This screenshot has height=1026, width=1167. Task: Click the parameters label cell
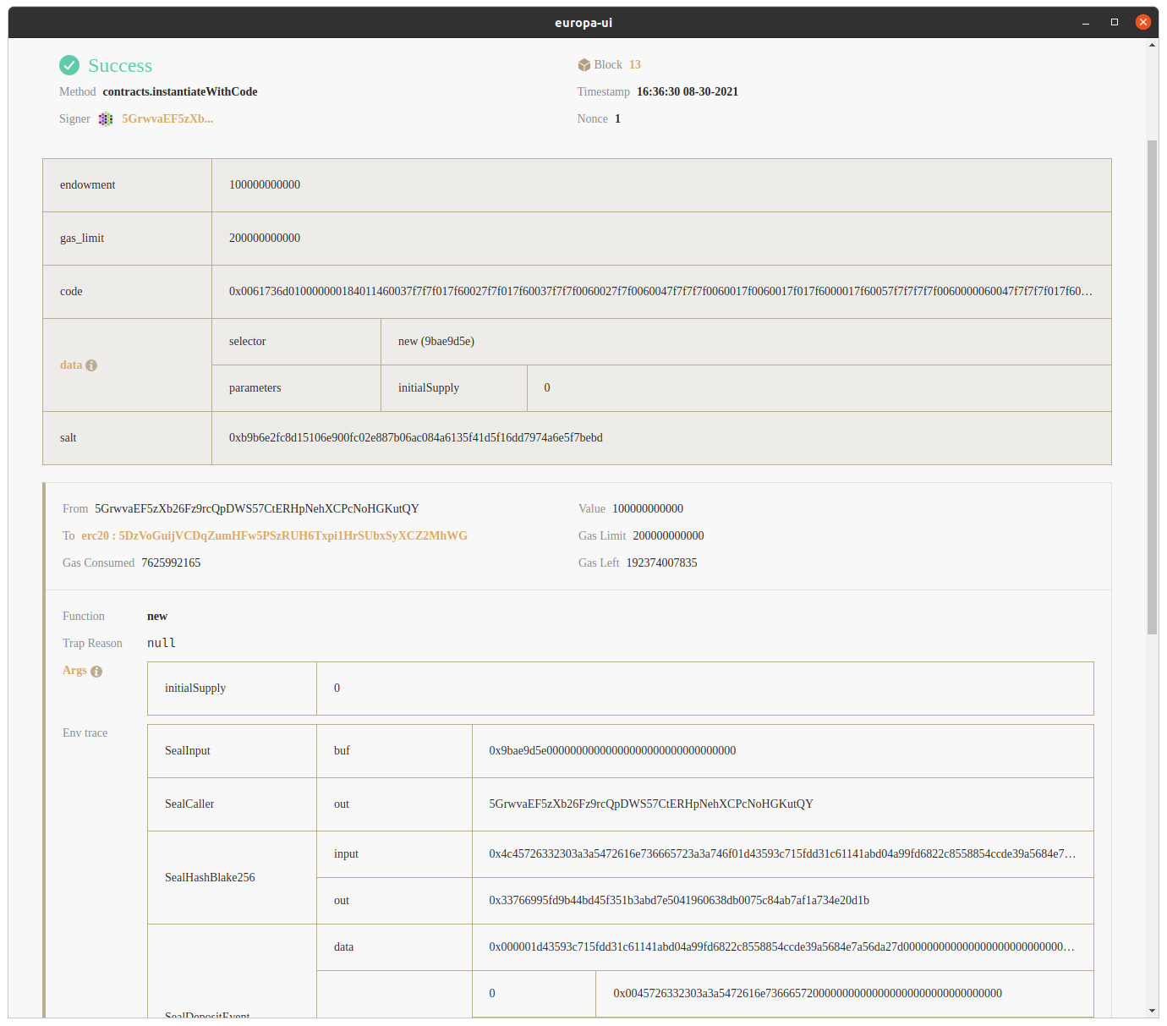pyautogui.click(x=296, y=388)
